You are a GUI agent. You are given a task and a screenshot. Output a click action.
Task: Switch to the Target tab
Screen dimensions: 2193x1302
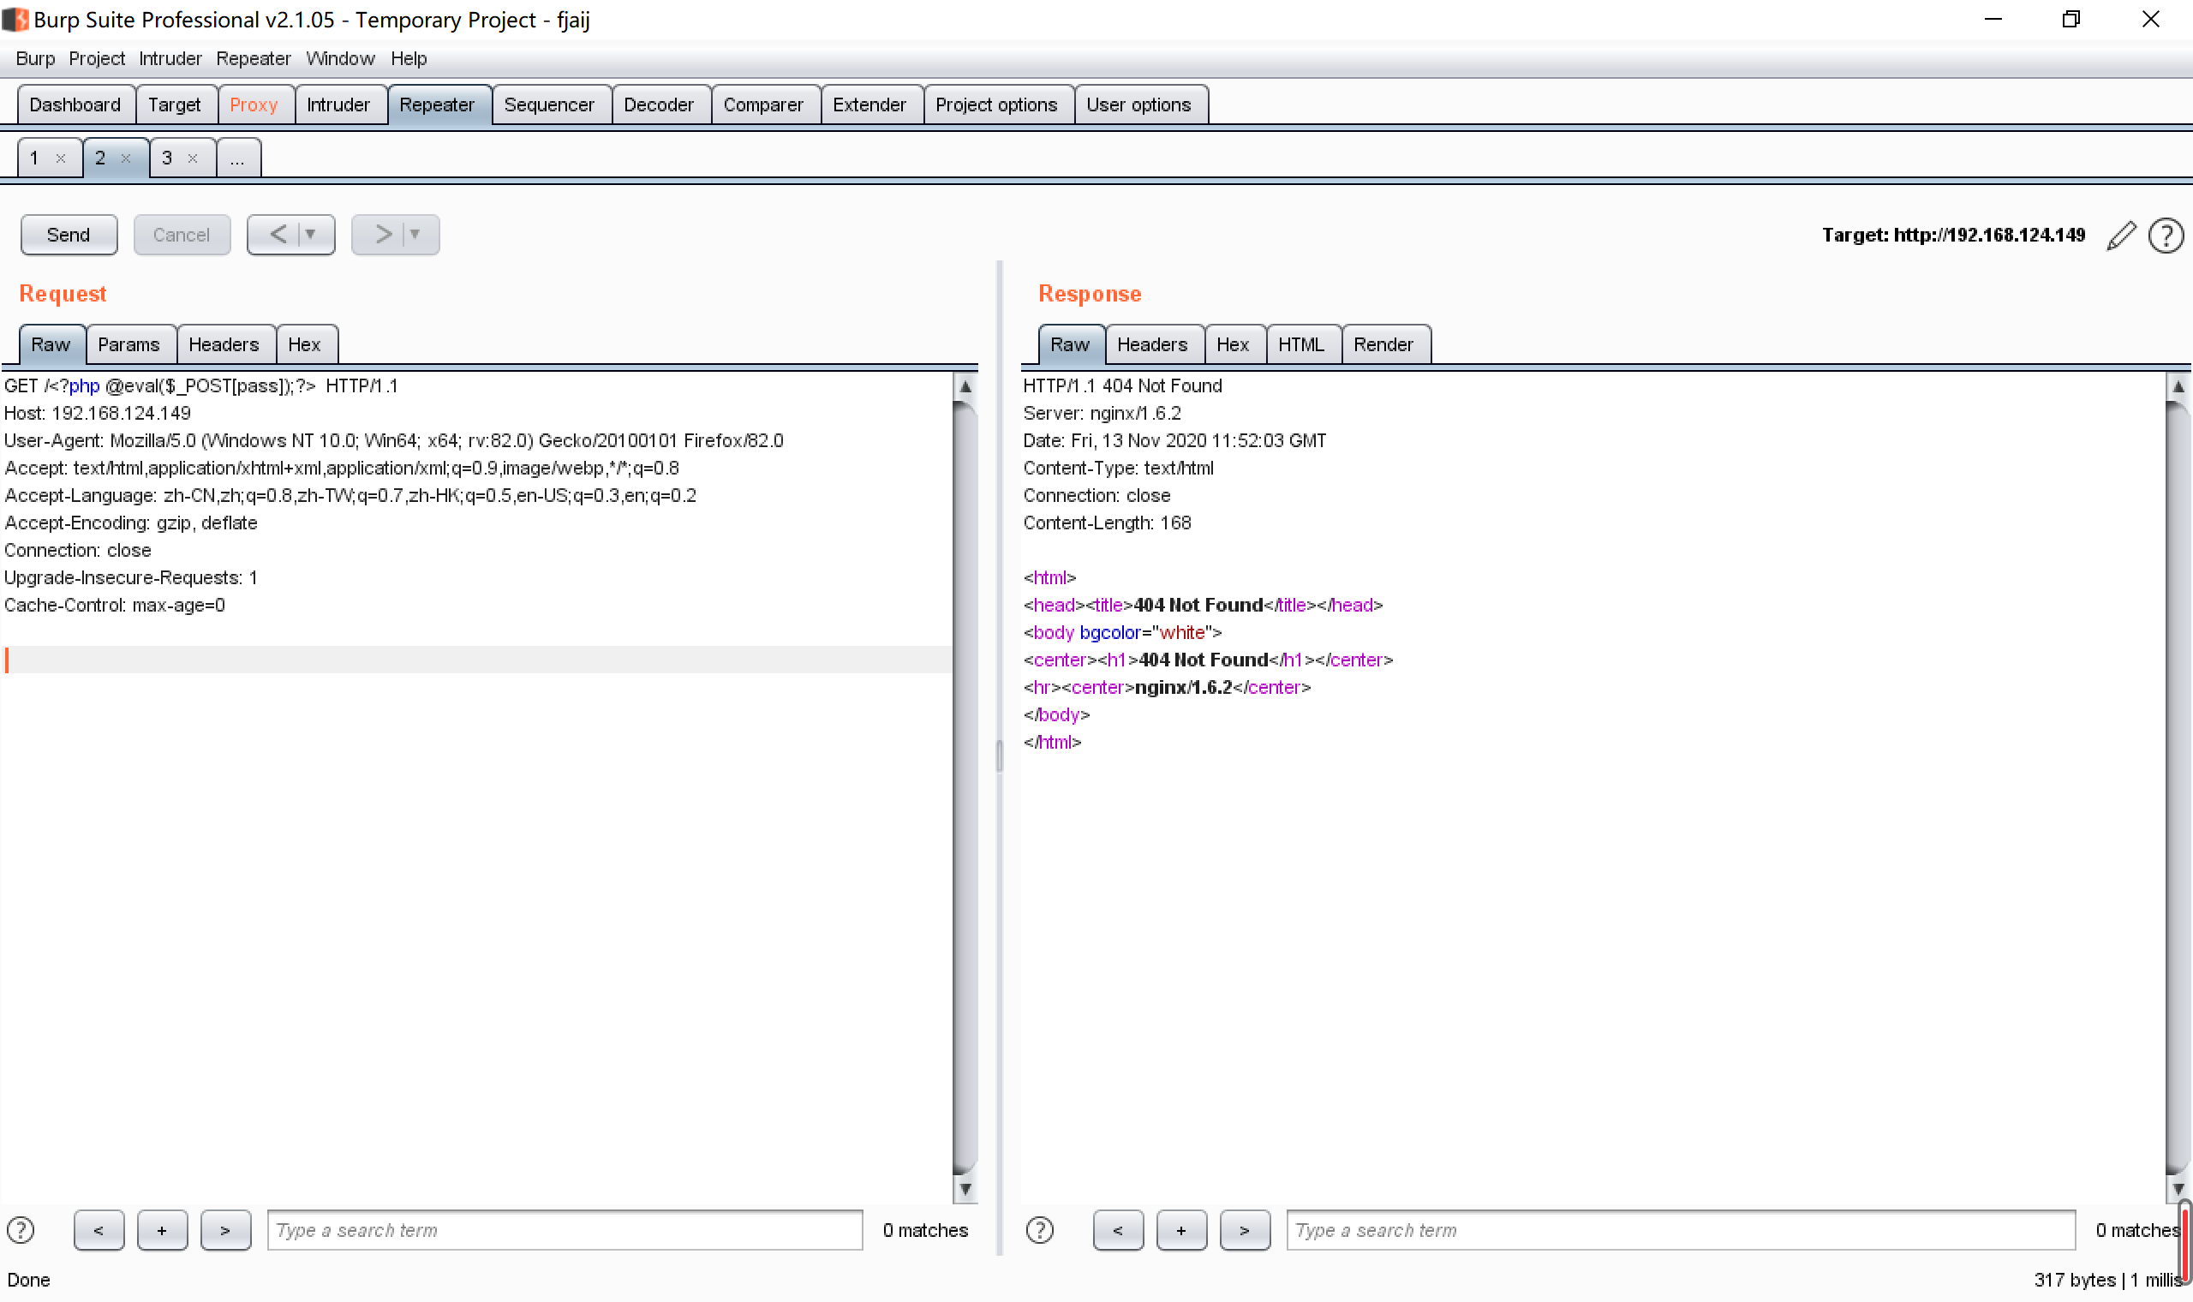click(x=175, y=105)
